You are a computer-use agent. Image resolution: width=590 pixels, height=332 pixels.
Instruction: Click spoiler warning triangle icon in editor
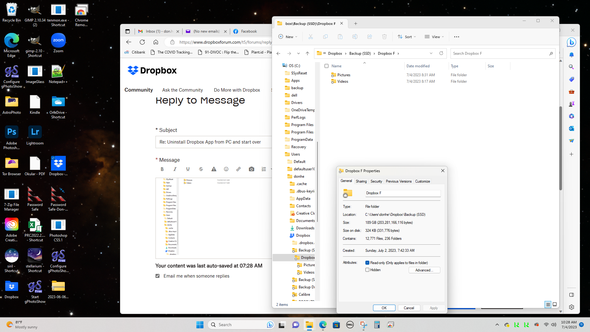[214, 169]
